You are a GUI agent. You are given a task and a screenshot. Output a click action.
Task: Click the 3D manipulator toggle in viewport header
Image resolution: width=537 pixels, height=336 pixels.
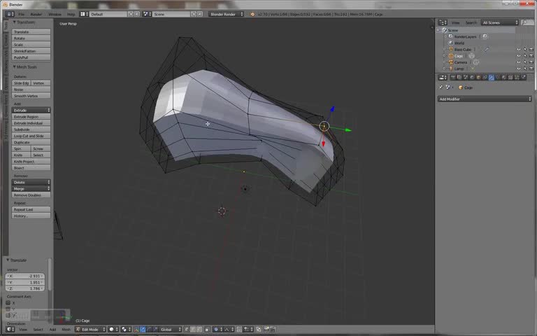click(x=136, y=329)
